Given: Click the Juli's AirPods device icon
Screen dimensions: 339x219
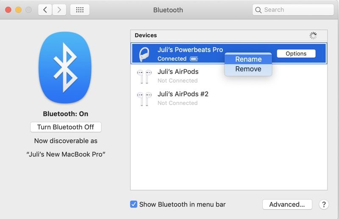Looking at the screenshot, I should coord(144,76).
